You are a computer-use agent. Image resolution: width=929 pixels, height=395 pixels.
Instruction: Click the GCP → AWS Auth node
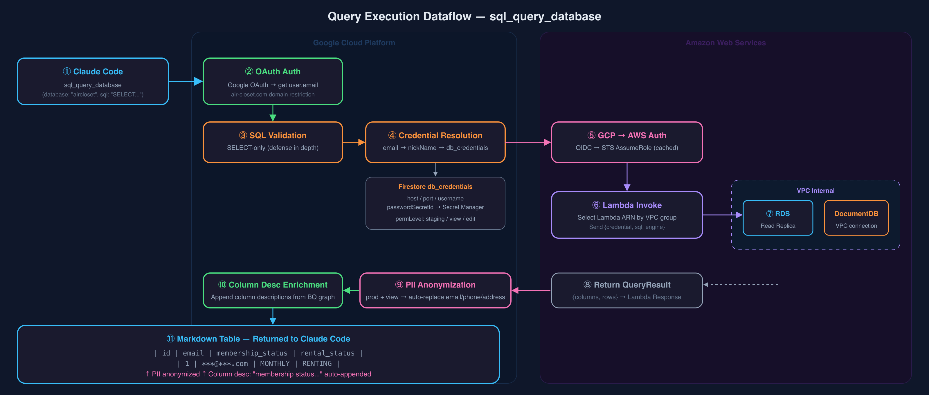tap(627, 142)
